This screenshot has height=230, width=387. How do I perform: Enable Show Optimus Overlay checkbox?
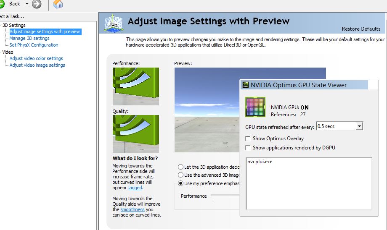click(248, 139)
